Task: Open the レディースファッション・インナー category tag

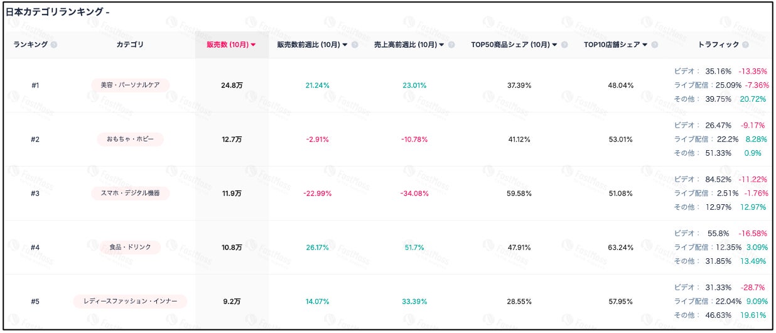Action: pyautogui.click(x=130, y=301)
